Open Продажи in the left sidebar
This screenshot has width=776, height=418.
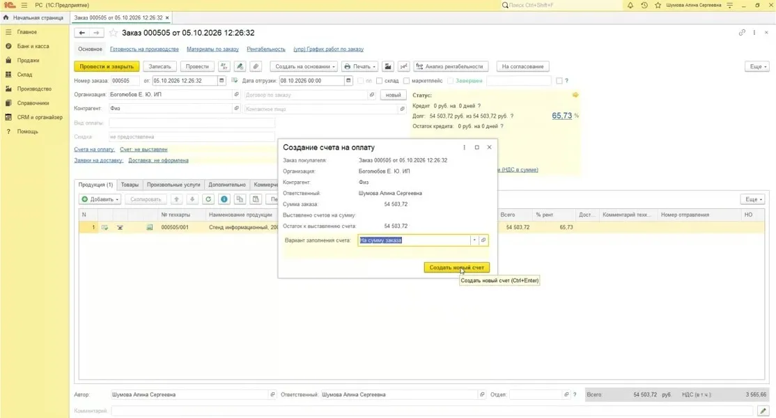pyautogui.click(x=28, y=61)
